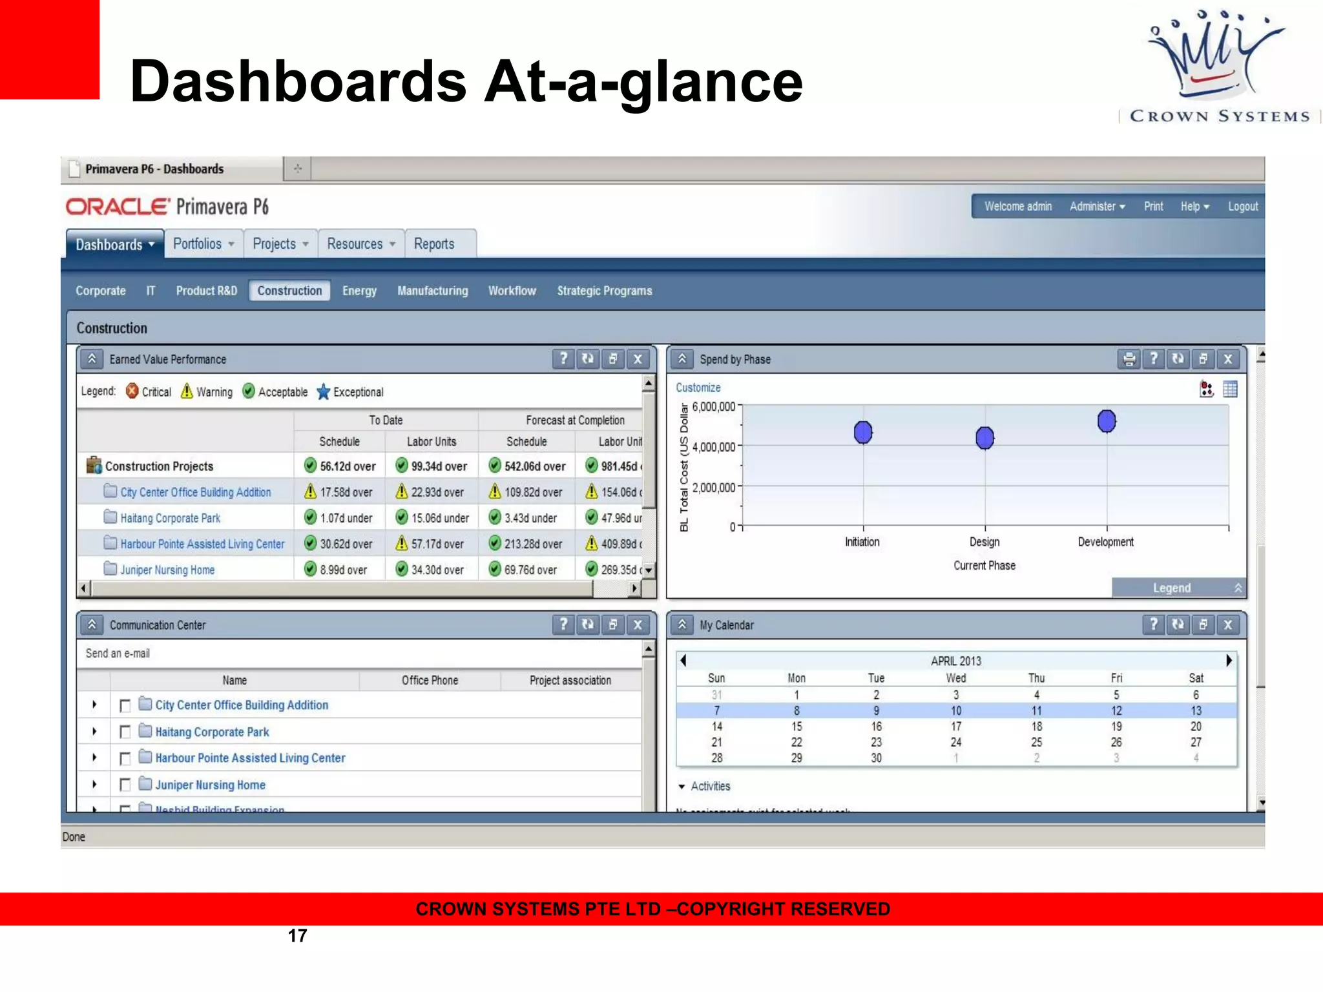Check the City Center Office Building Addition checkbox
The image size is (1323, 992).
coord(125,706)
